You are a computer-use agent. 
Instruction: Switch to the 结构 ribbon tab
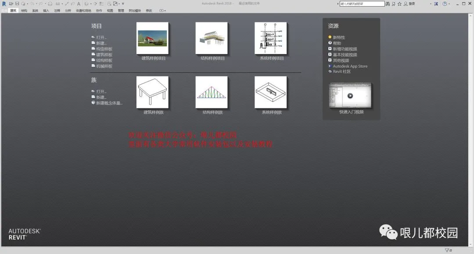tap(24, 11)
